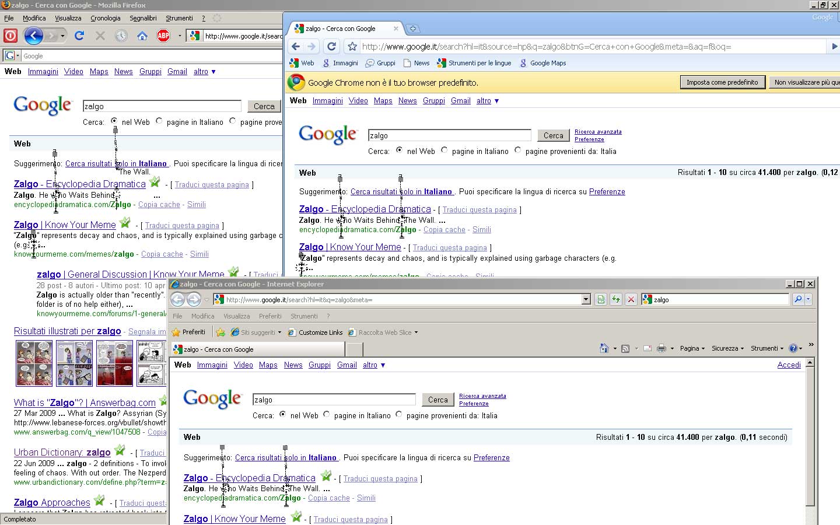Image resolution: width=840 pixels, height=525 pixels.
Task: Open Firefox Cronologia menu
Action: [x=106, y=18]
